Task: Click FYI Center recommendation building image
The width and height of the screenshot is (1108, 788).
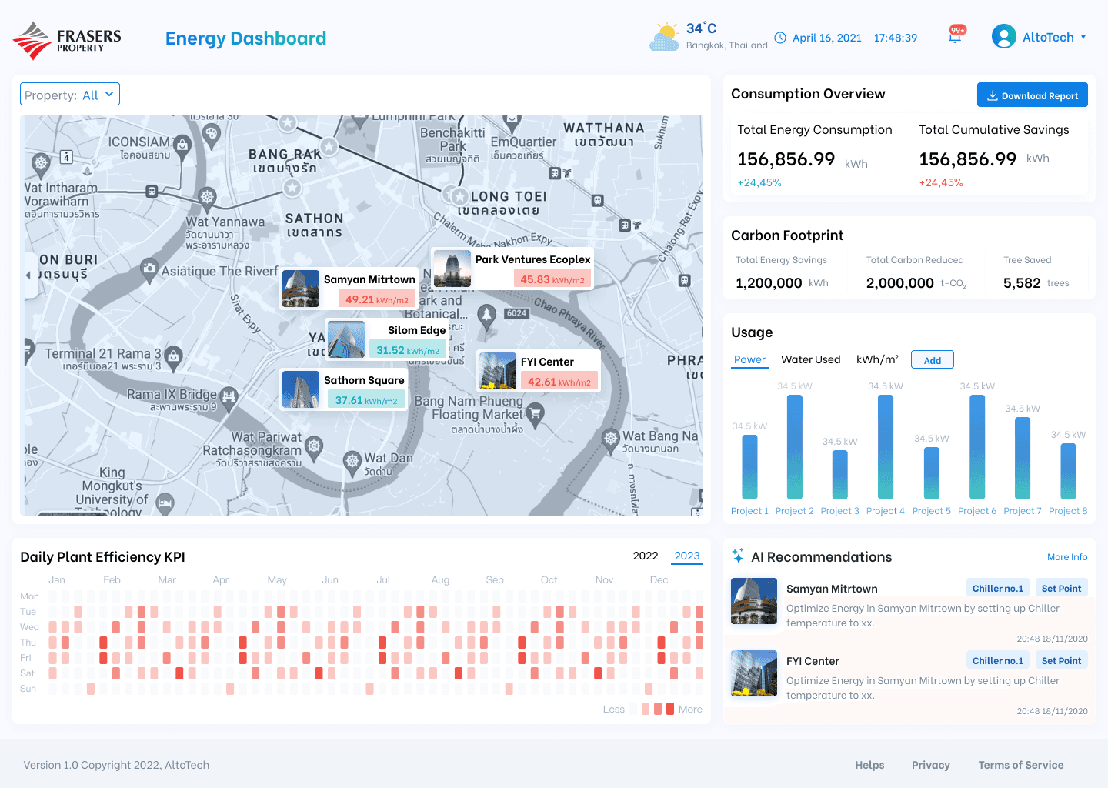Action: (754, 673)
